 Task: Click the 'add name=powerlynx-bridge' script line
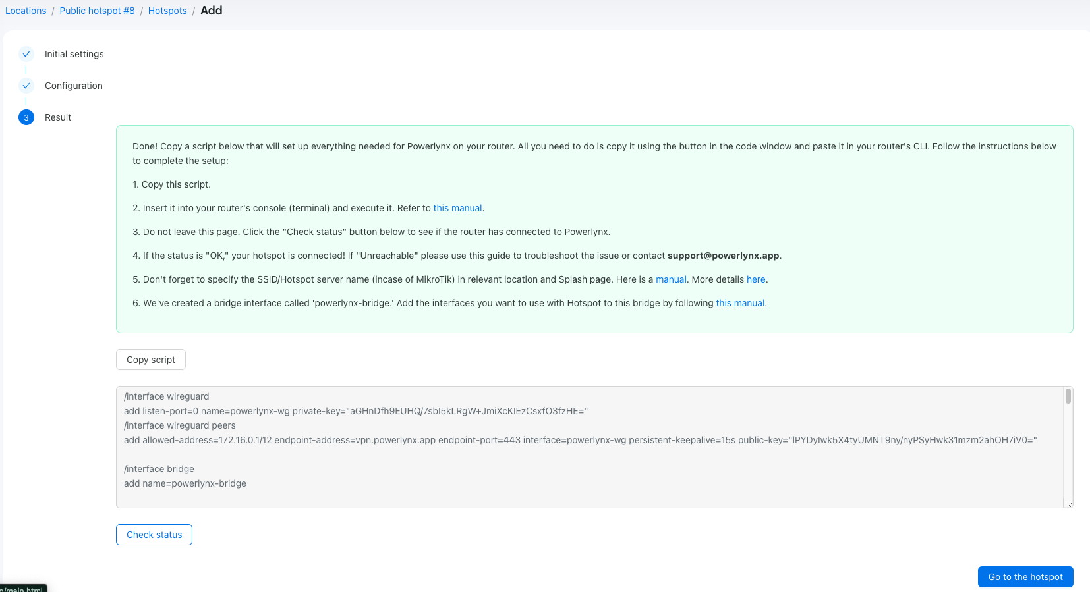[x=185, y=483]
